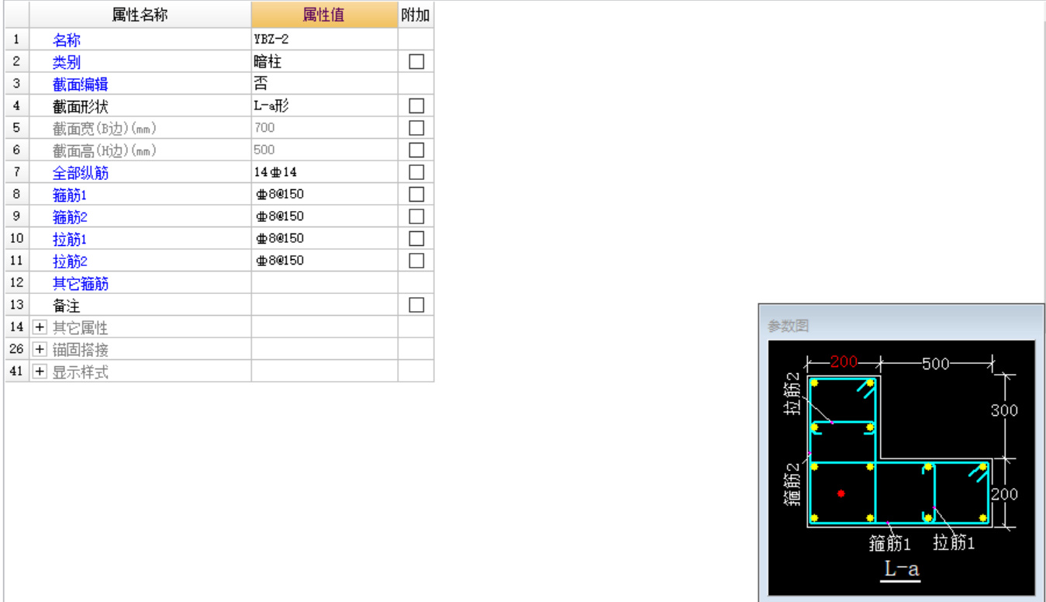Tick the 附加 checkbox for 截面形状 row
1046x602 pixels.
(x=416, y=106)
